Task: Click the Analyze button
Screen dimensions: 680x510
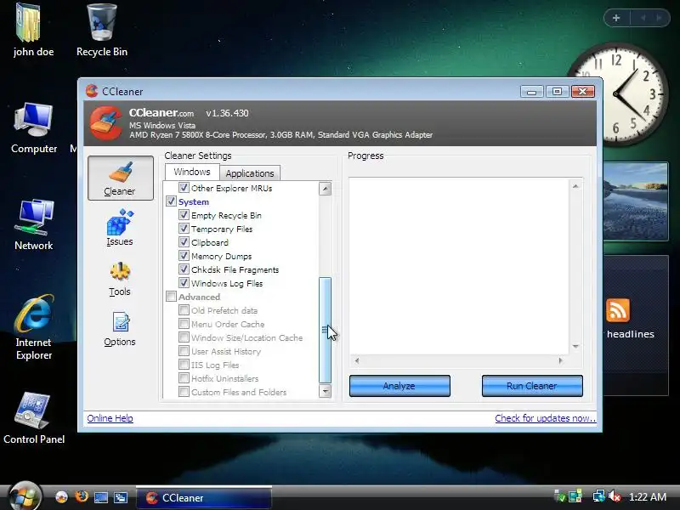Action: (x=399, y=386)
